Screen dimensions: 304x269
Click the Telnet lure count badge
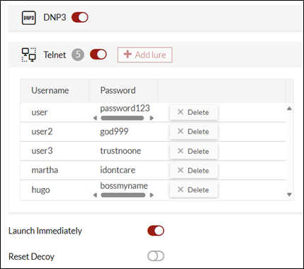pos(78,55)
